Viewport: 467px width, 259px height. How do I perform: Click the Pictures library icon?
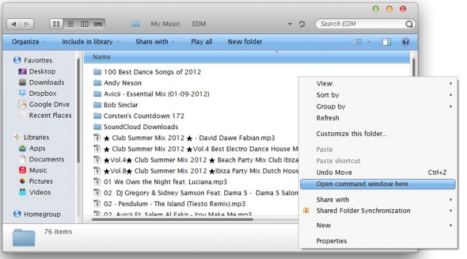(22, 181)
